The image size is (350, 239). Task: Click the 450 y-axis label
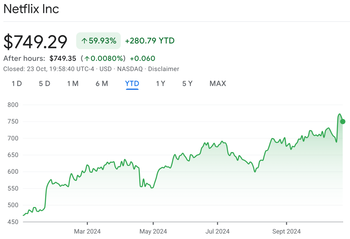13,222
